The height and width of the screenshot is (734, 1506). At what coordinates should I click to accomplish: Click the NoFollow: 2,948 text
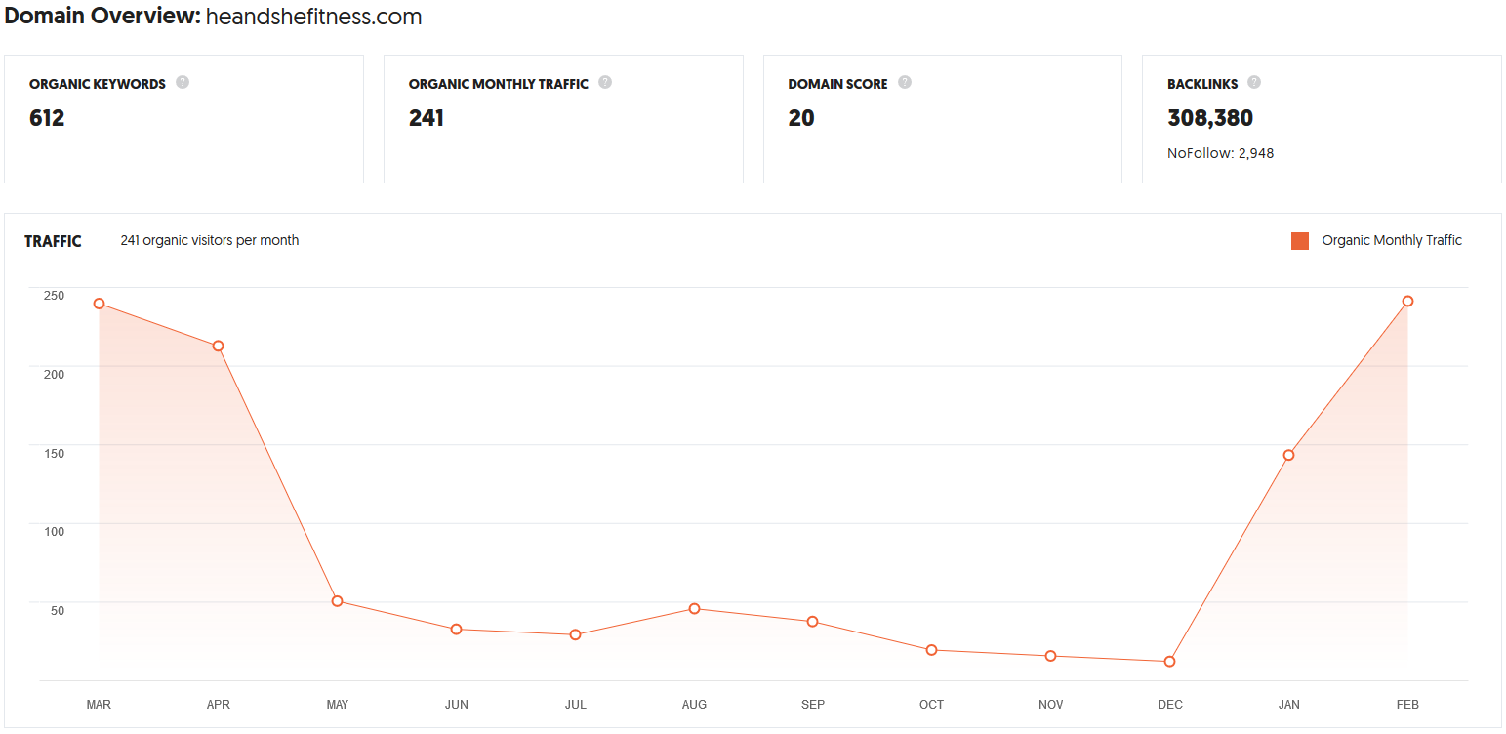[1220, 153]
